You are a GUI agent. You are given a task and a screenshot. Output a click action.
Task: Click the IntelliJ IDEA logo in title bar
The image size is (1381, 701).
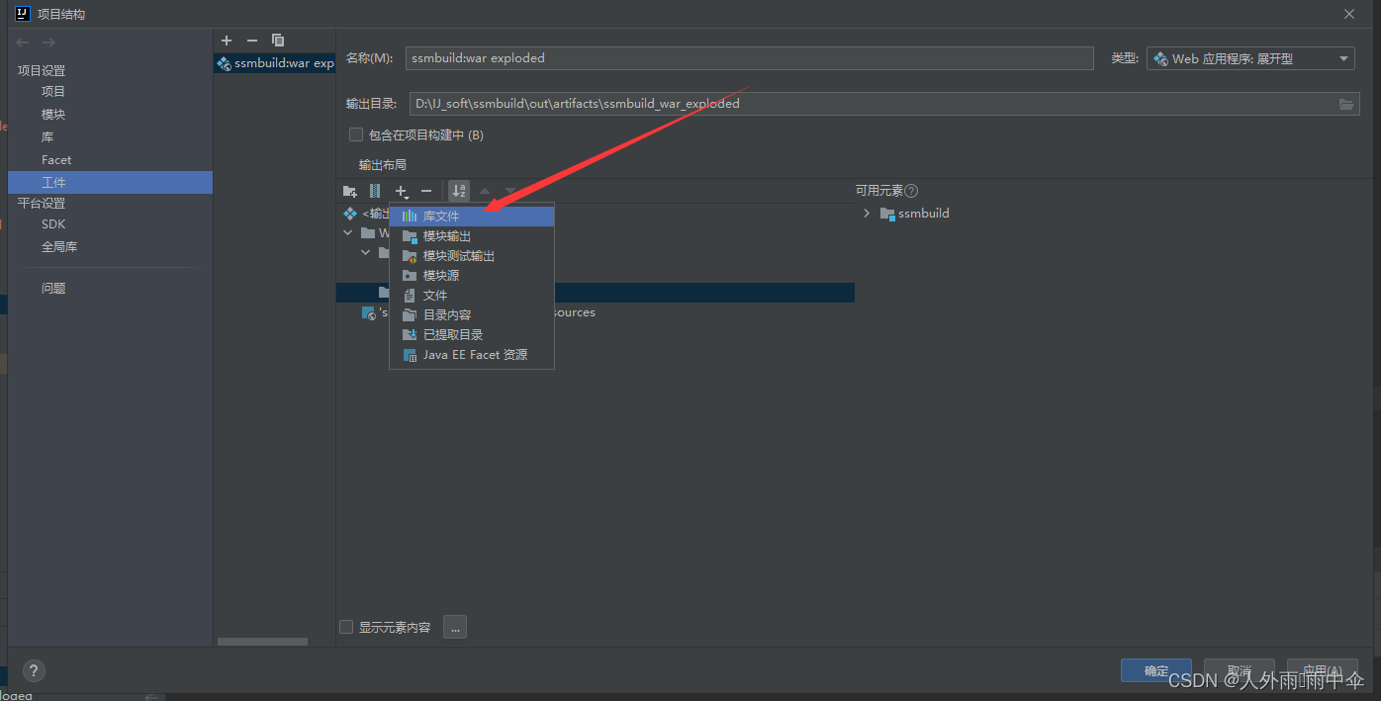point(23,14)
